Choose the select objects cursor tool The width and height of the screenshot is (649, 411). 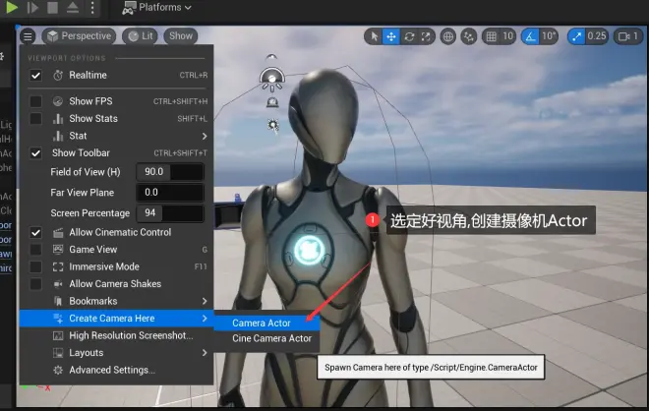tap(374, 36)
